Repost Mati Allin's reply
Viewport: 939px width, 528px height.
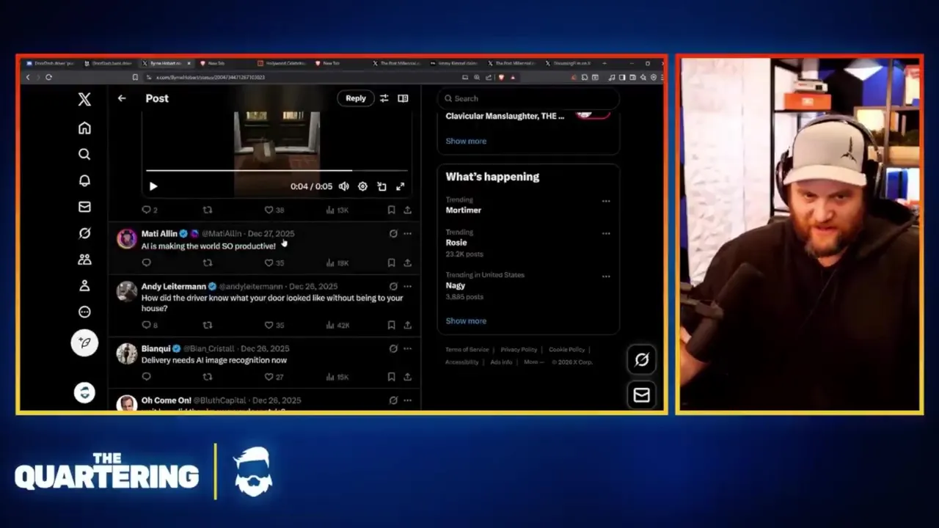click(208, 263)
